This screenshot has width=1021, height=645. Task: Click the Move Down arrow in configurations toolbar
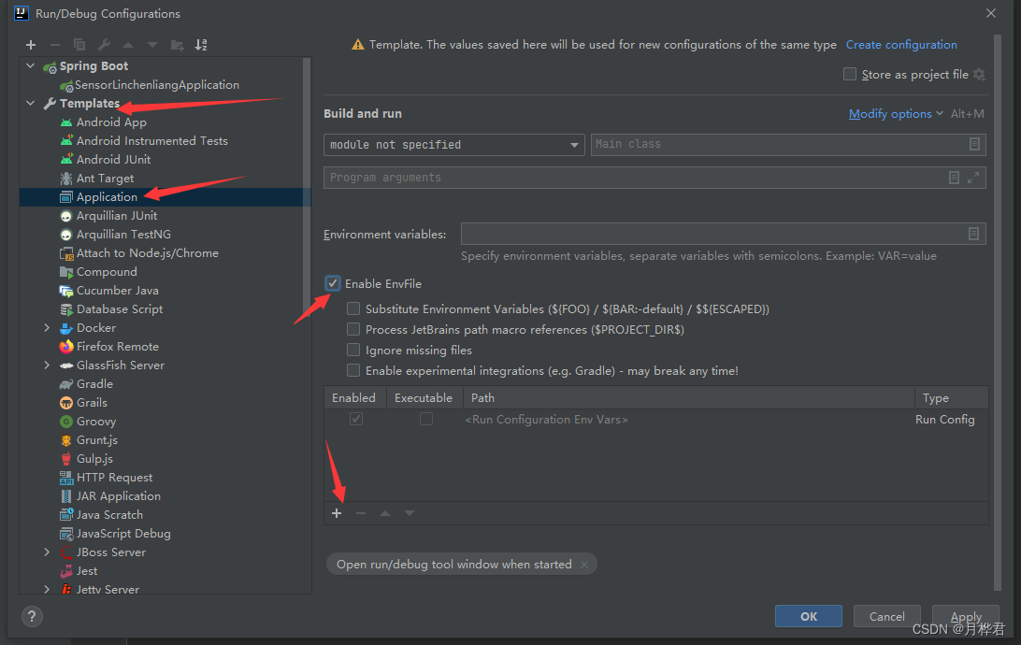(x=152, y=45)
